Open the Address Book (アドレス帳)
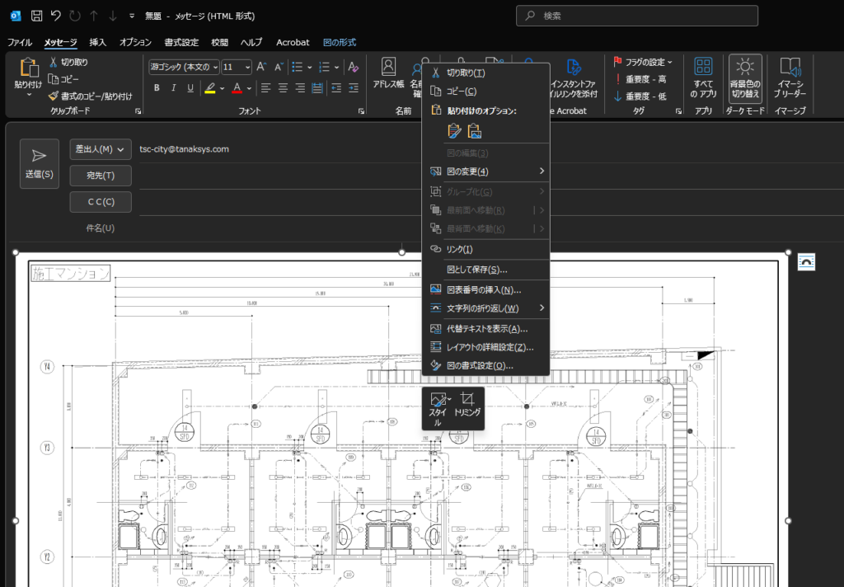This screenshot has width=844, height=587. [x=388, y=74]
